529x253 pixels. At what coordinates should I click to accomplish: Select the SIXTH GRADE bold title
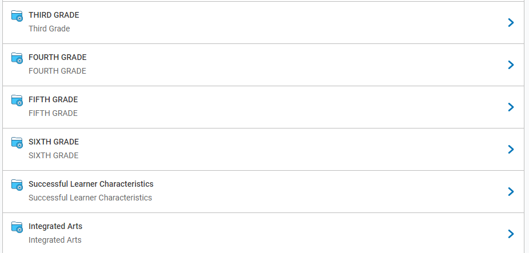coord(54,142)
